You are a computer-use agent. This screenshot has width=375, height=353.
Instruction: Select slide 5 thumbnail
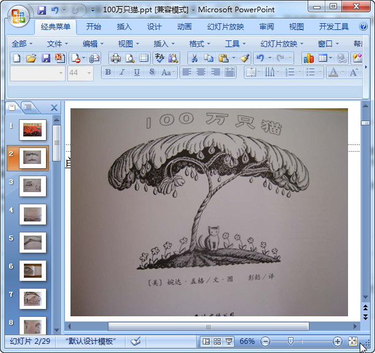[32, 242]
